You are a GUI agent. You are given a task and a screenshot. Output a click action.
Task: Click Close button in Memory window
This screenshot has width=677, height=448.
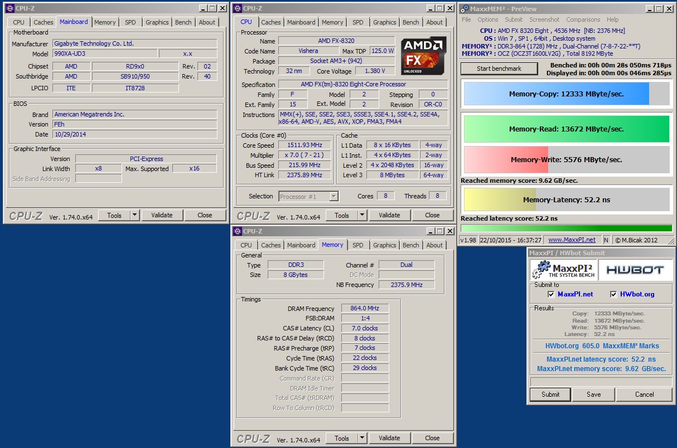click(432, 438)
